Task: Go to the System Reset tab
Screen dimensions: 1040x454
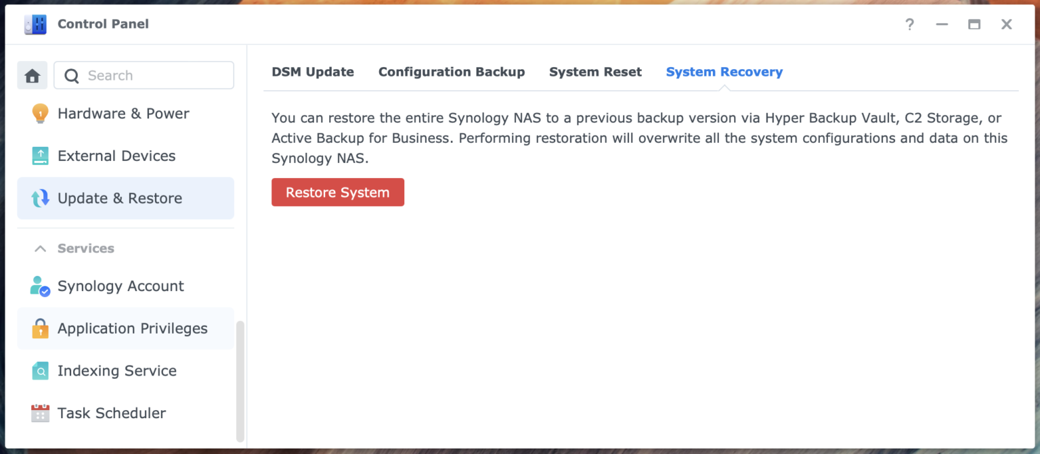Action: click(595, 72)
